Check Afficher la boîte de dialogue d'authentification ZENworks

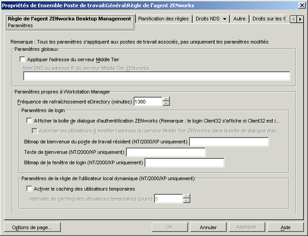(x=29, y=120)
